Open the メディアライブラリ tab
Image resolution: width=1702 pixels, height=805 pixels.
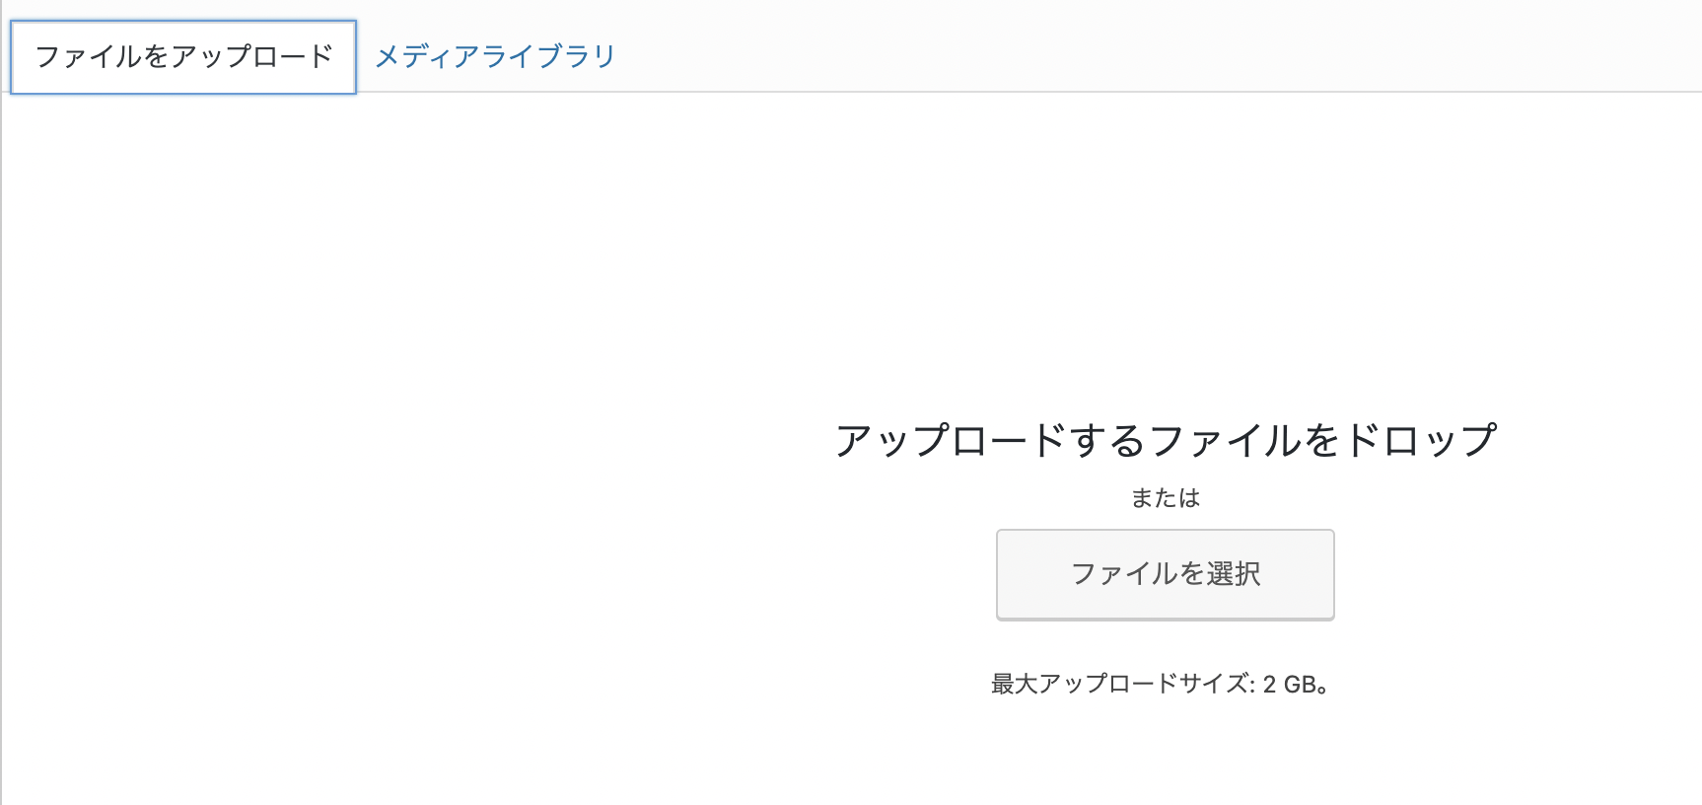pyautogui.click(x=495, y=57)
